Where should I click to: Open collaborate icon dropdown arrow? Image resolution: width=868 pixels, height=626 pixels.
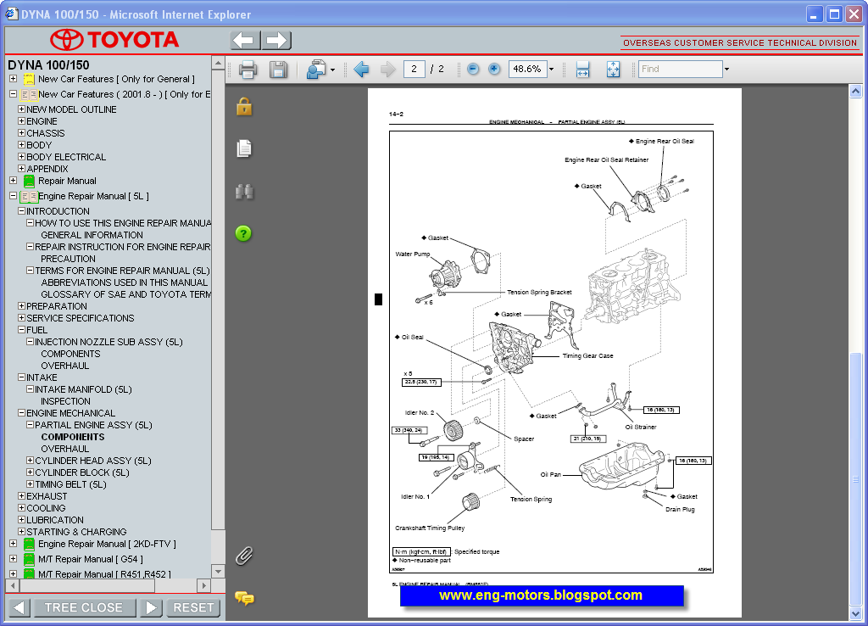[332, 70]
